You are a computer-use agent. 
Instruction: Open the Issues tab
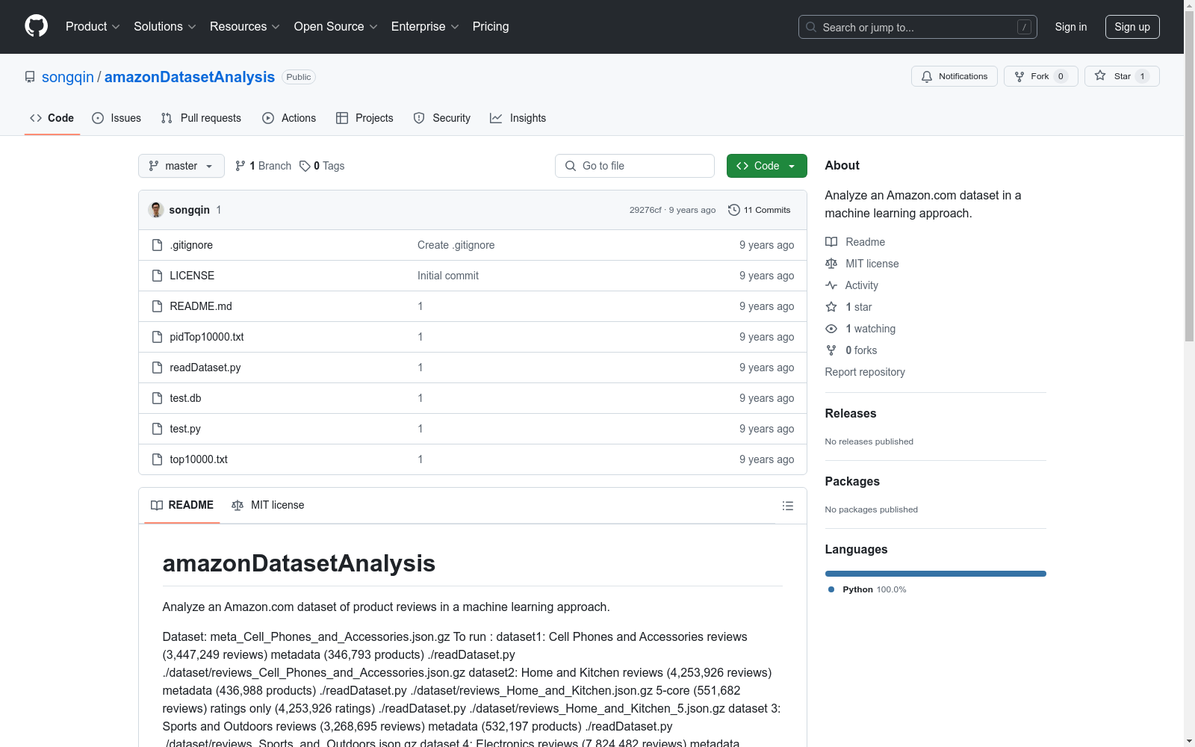point(117,118)
